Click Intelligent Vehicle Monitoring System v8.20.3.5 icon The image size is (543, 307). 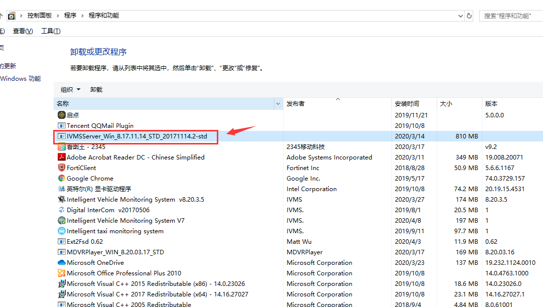[62, 199]
